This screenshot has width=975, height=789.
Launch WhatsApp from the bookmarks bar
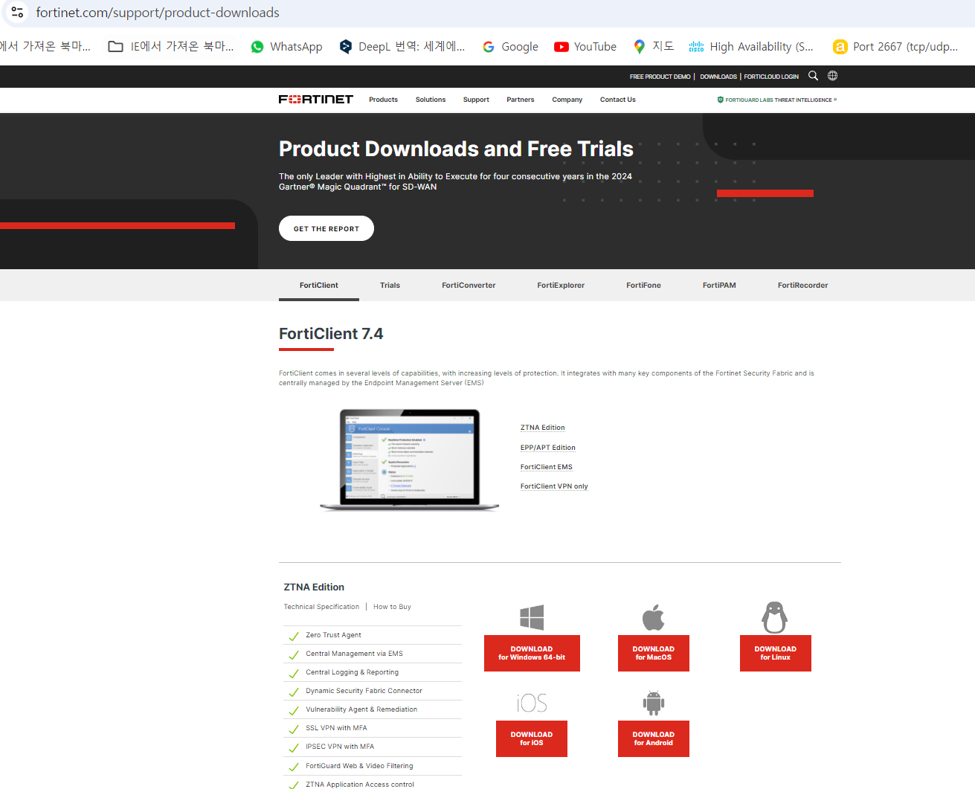[x=286, y=46]
